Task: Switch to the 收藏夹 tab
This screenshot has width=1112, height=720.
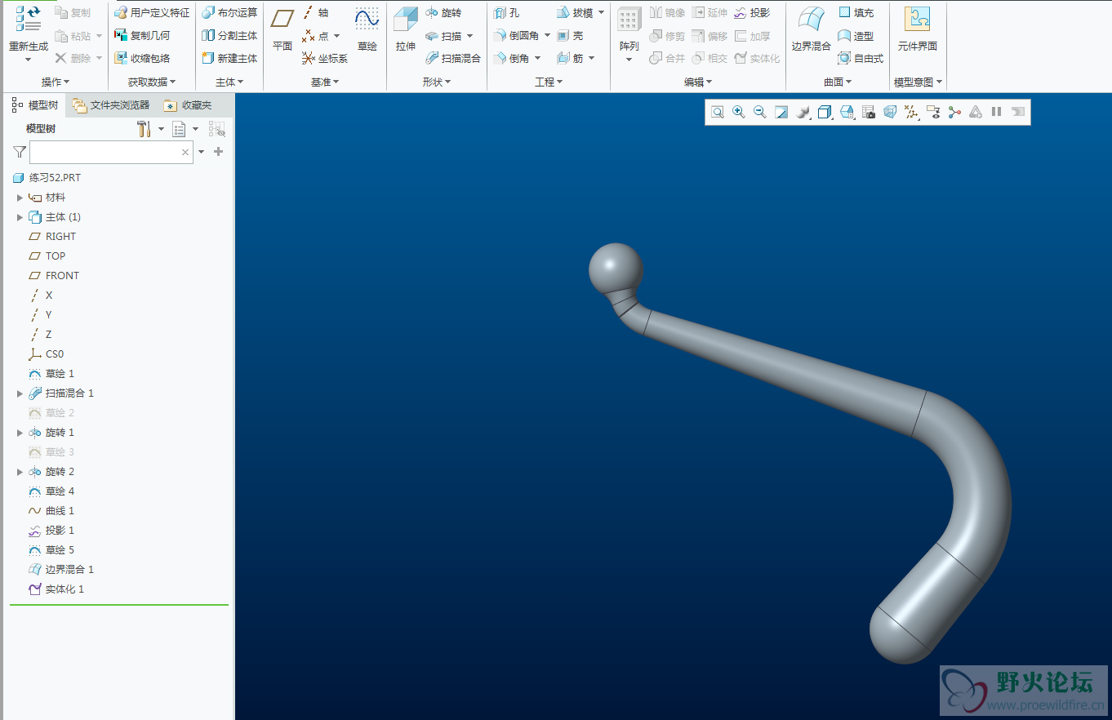Action: [188, 105]
